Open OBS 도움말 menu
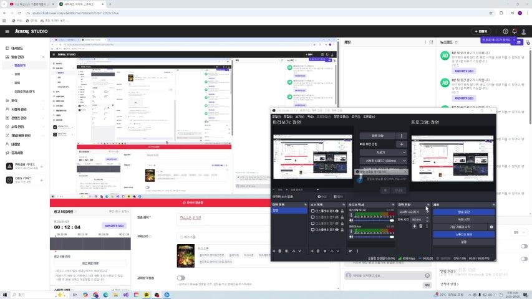Viewport: 532px width, 299px height. pyautogui.click(x=369, y=116)
